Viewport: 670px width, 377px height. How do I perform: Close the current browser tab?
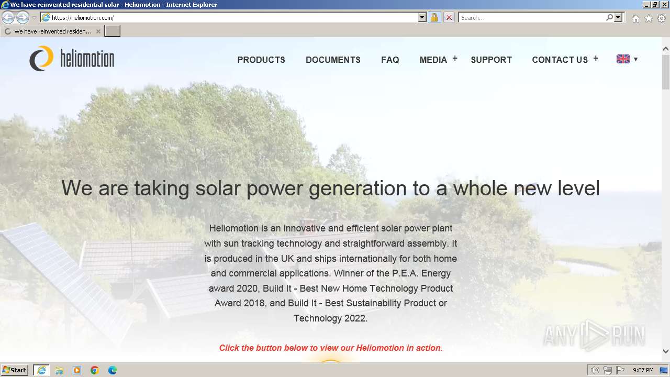(98, 31)
